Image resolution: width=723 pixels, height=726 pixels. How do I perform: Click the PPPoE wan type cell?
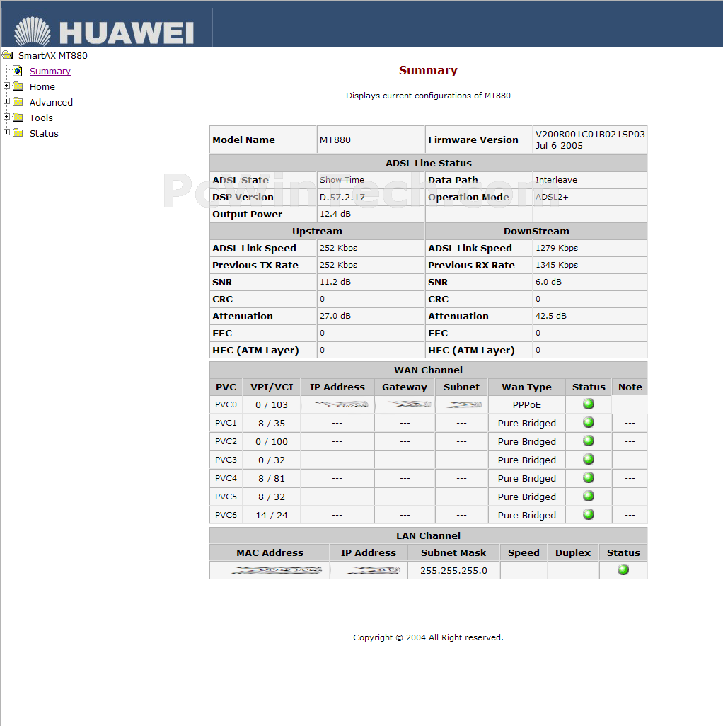point(526,404)
